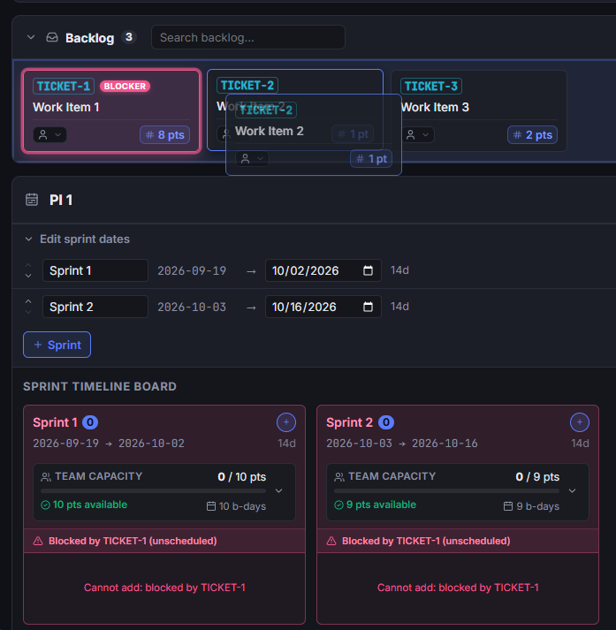Open assignee dropdown on Work Item 1
The height and width of the screenshot is (630, 616).
point(49,135)
